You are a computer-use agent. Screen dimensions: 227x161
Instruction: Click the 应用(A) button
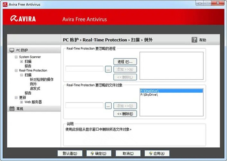pyautogui.click(x=157, y=153)
